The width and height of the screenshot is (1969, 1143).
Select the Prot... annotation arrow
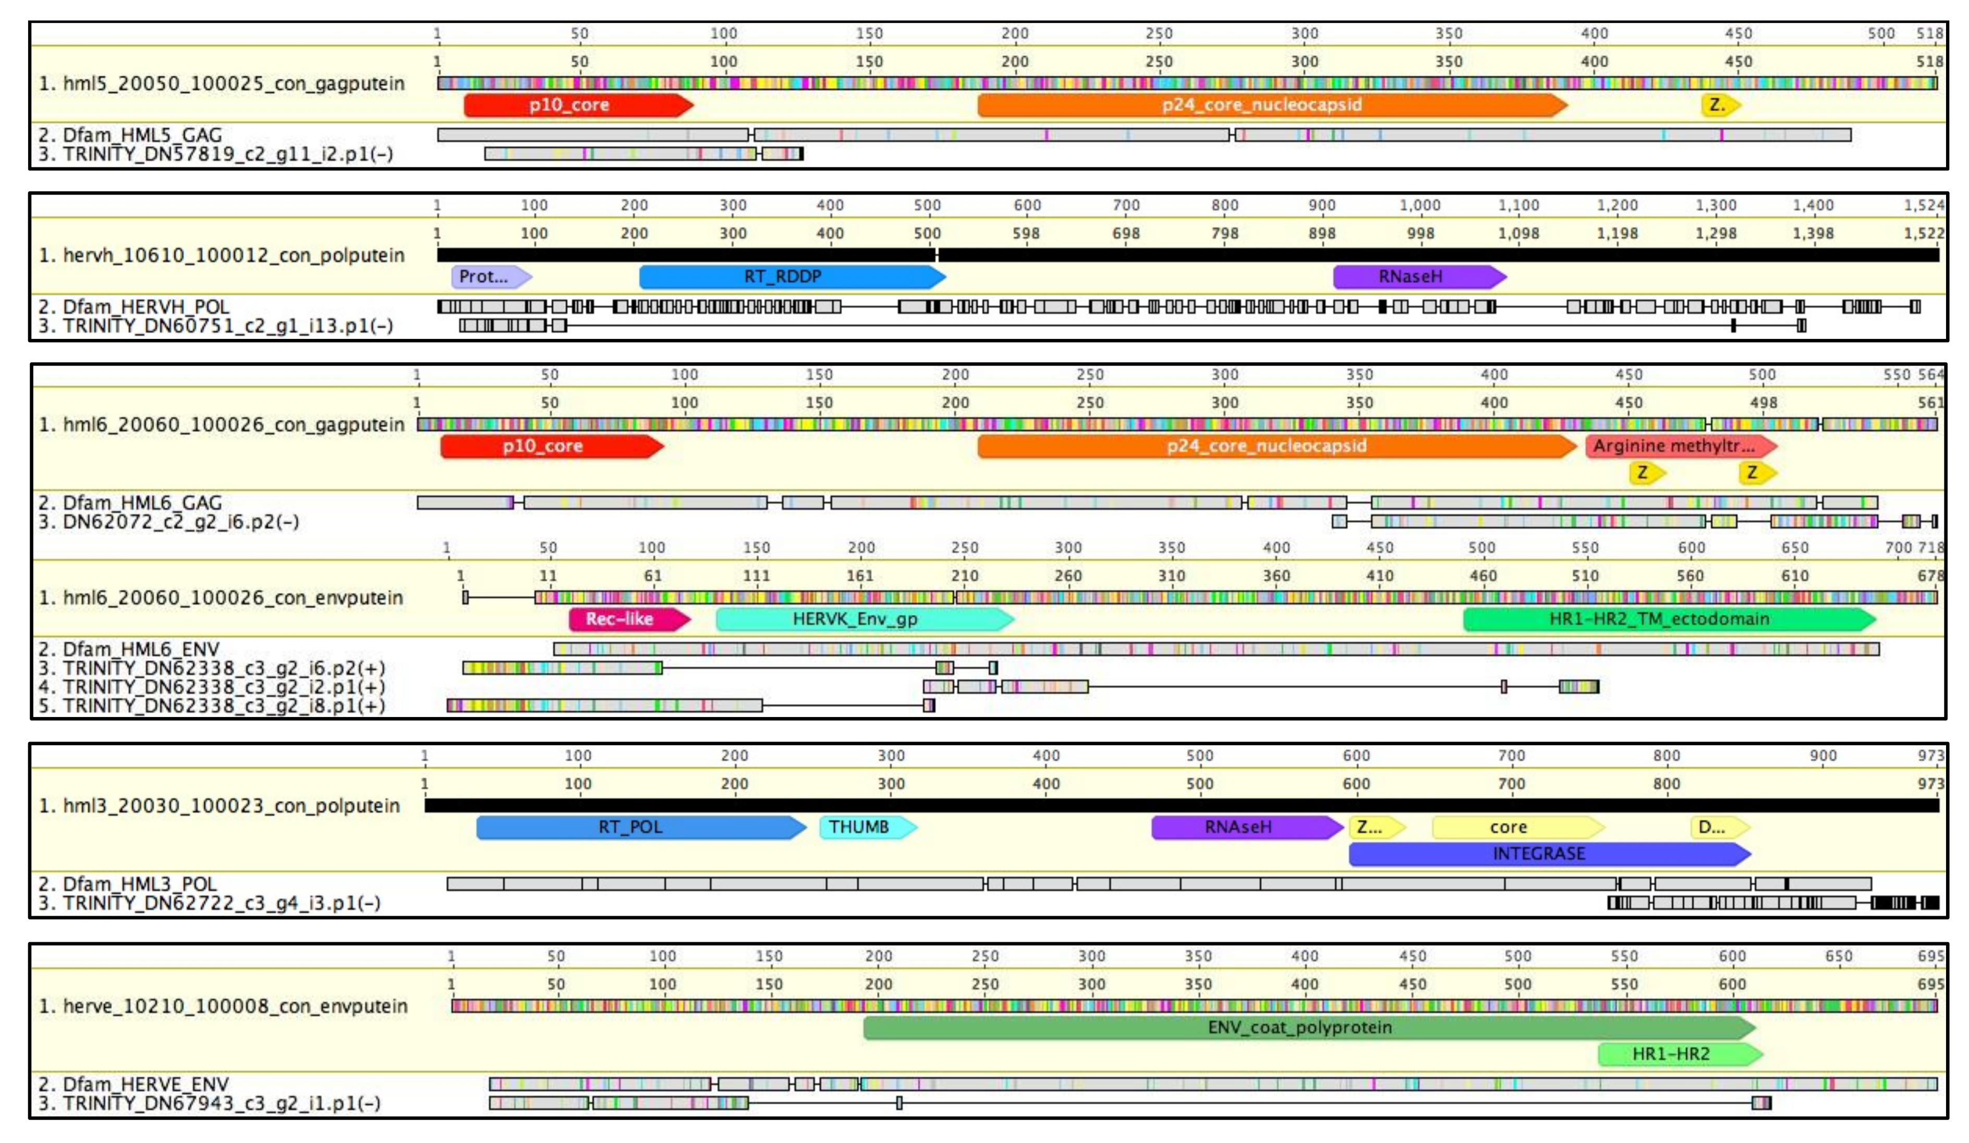492,276
